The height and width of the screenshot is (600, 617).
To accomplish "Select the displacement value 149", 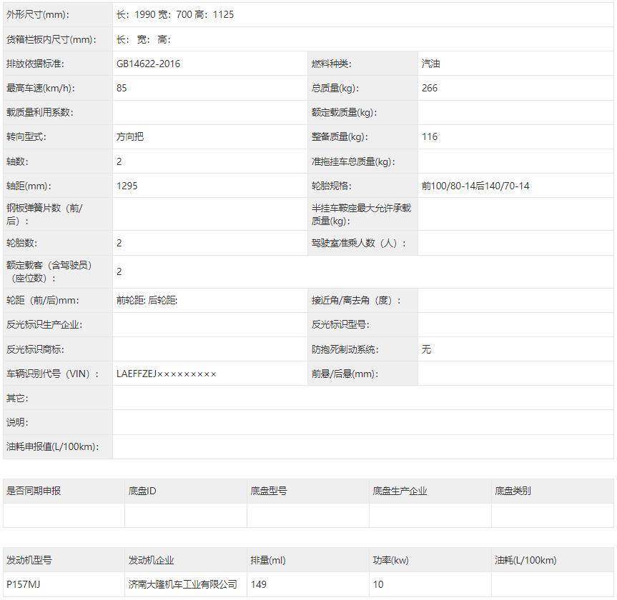I will (257, 584).
